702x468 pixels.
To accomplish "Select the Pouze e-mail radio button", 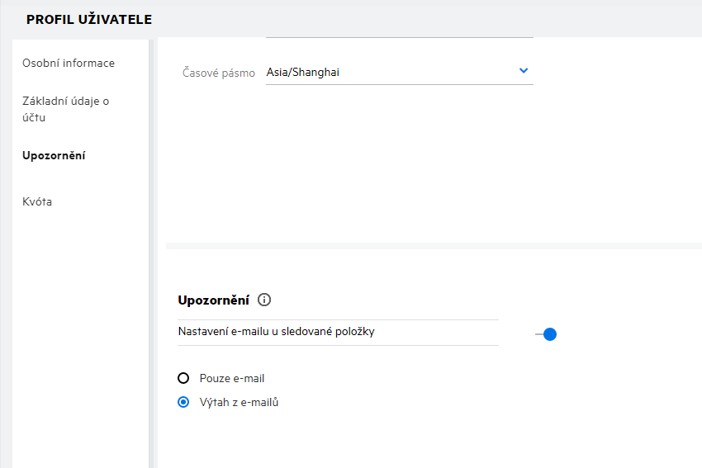I will 184,379.
